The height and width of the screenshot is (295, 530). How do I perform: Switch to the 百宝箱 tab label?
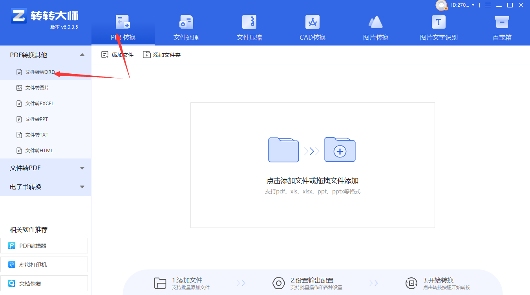(x=502, y=38)
